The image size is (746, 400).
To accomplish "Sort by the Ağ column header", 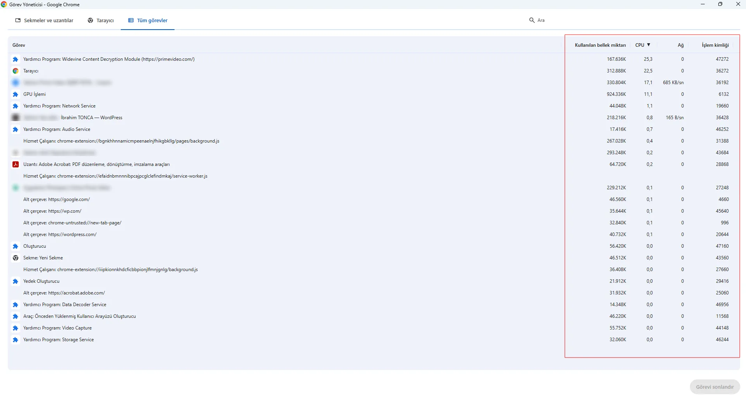I will tap(680, 45).
